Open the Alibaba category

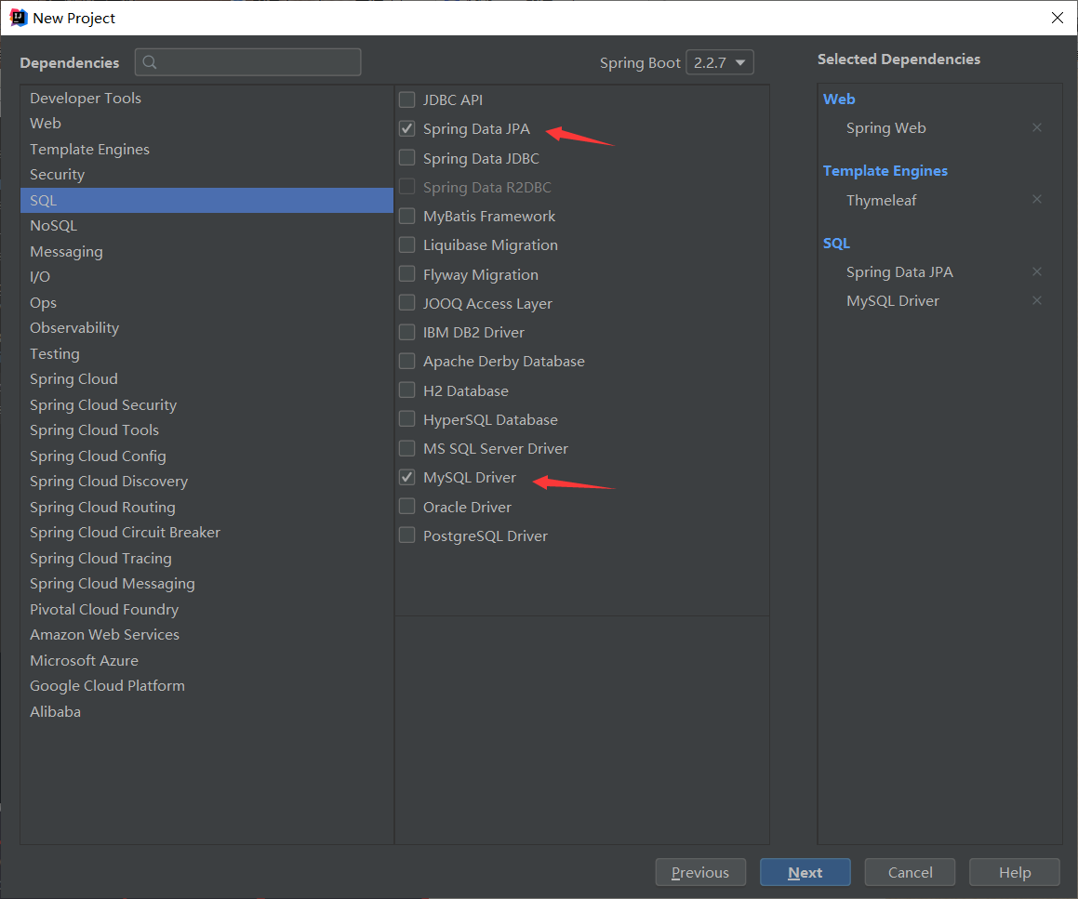(206, 712)
